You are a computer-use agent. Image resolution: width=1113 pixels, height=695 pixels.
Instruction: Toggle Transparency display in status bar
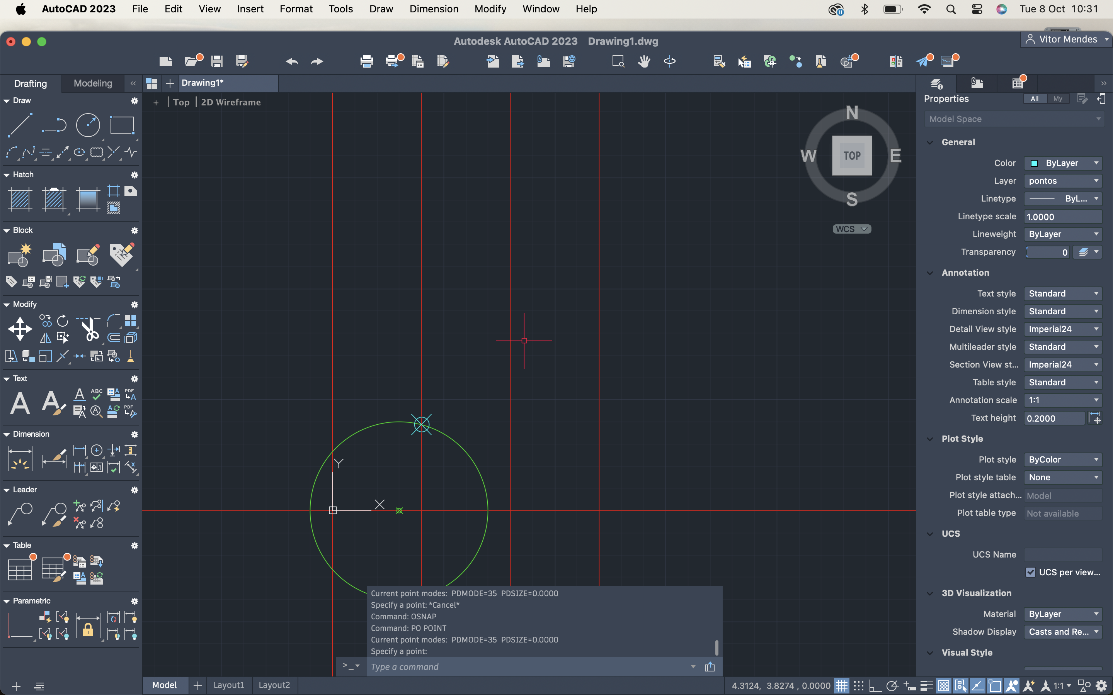point(943,685)
